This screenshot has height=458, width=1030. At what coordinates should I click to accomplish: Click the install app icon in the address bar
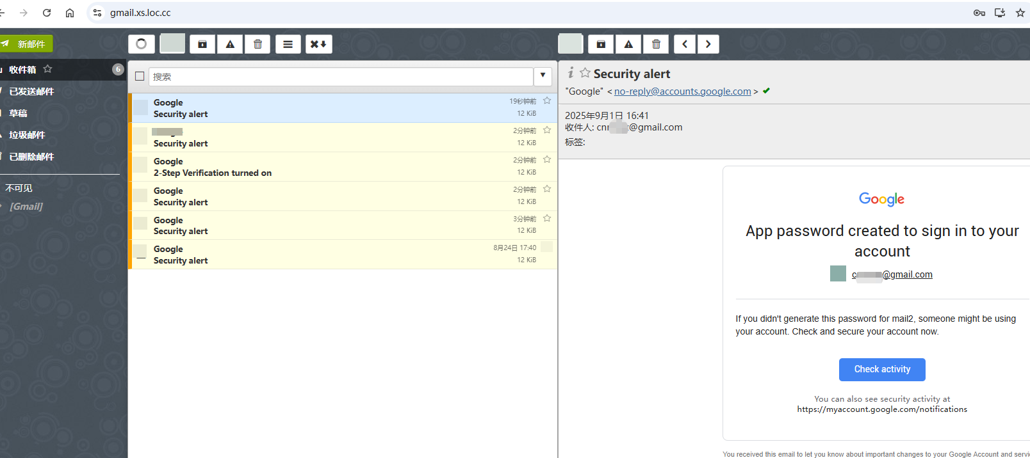pos(1000,13)
